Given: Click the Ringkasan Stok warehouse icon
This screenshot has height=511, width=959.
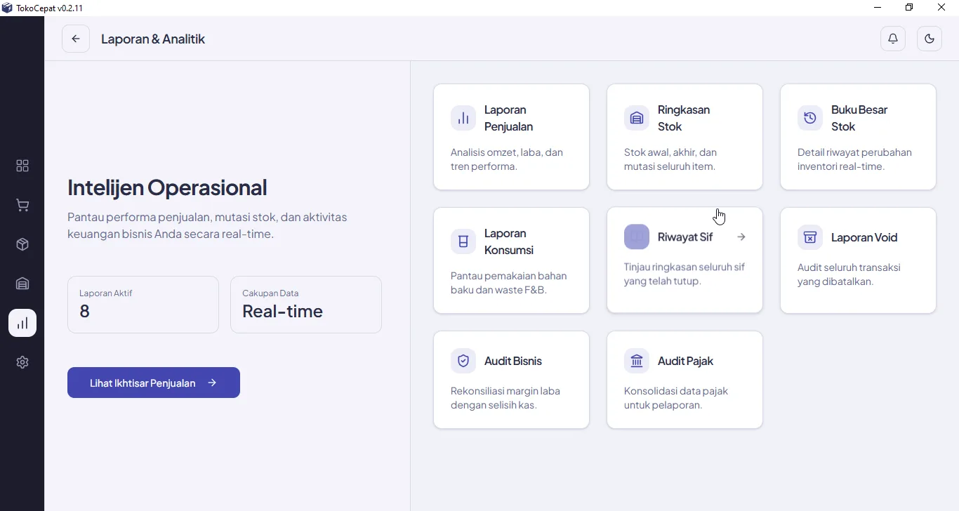Looking at the screenshot, I should click(637, 118).
